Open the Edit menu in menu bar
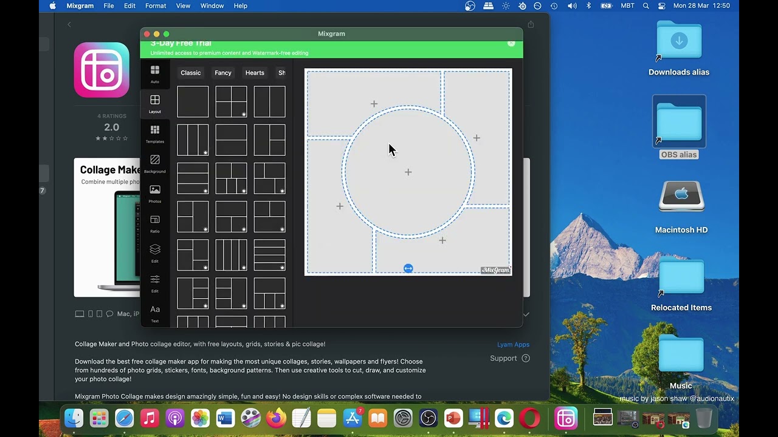The width and height of the screenshot is (778, 437). 130,5
